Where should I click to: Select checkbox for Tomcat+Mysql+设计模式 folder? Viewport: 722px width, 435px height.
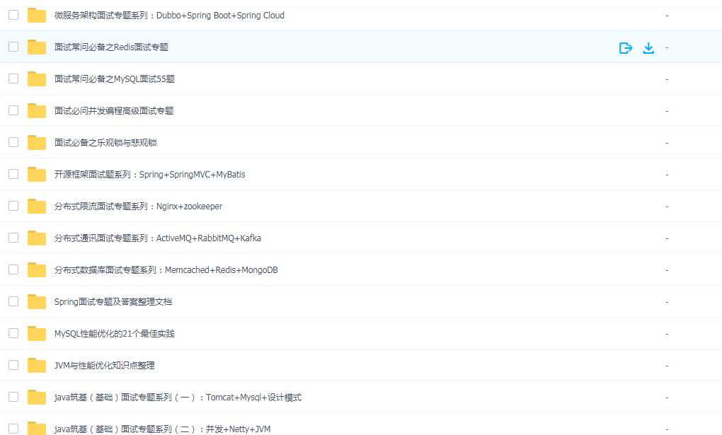click(x=13, y=396)
